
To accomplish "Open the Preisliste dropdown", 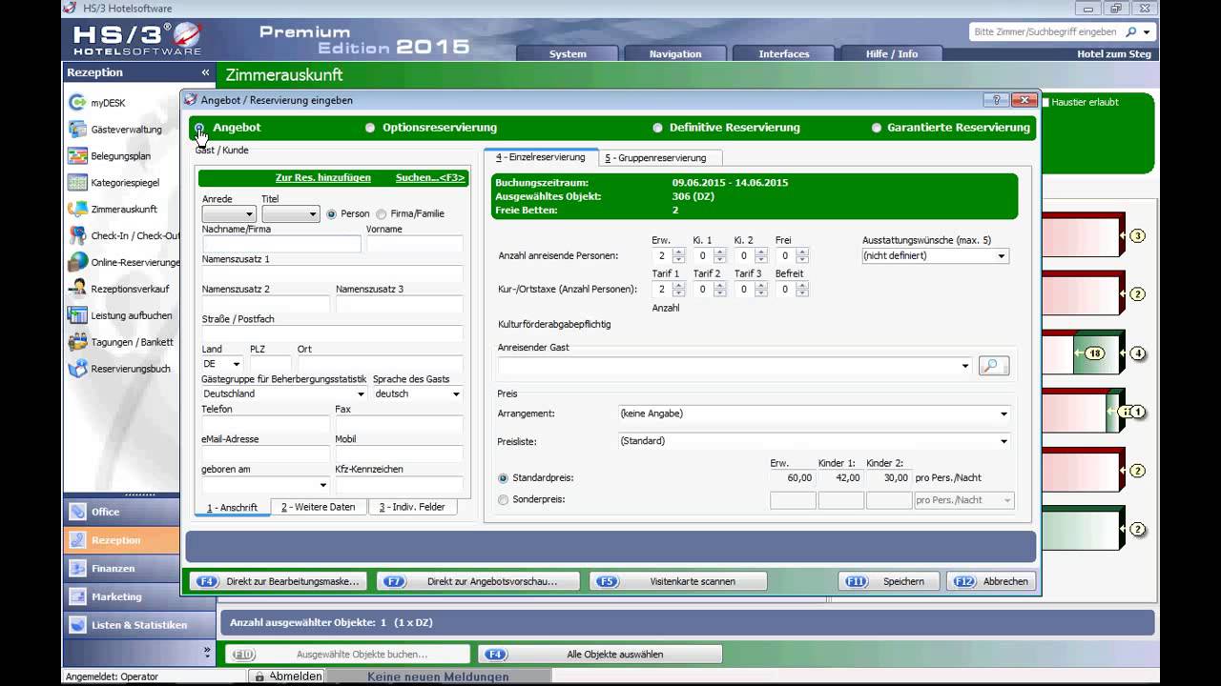I will pyautogui.click(x=815, y=441).
